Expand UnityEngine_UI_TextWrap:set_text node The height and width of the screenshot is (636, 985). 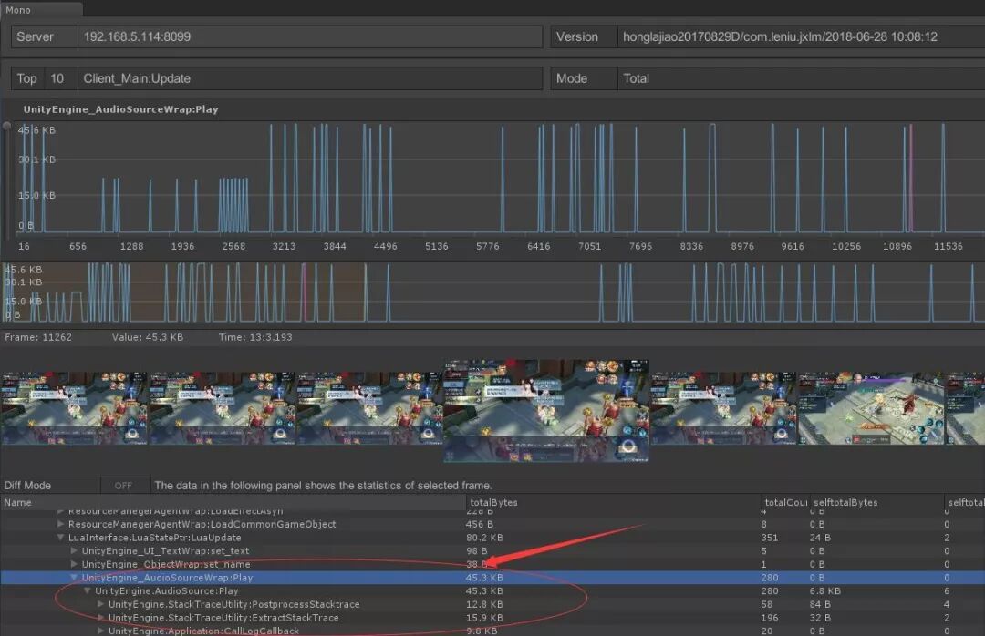click(74, 550)
